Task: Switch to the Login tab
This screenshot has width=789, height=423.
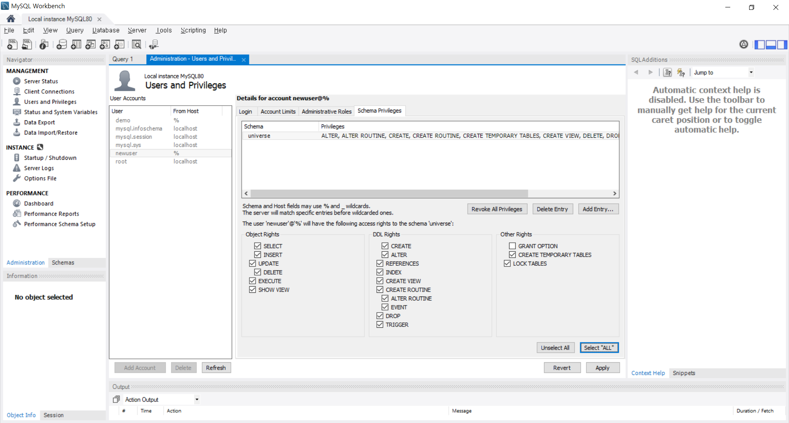Action: [x=245, y=112]
